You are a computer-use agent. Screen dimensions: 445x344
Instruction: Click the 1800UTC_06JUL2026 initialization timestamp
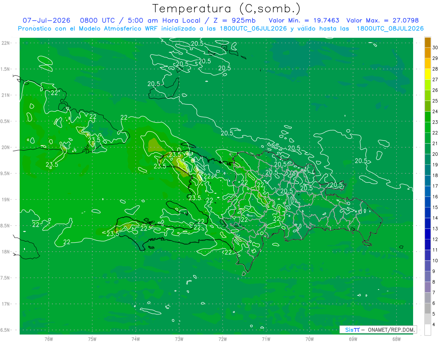(253, 29)
